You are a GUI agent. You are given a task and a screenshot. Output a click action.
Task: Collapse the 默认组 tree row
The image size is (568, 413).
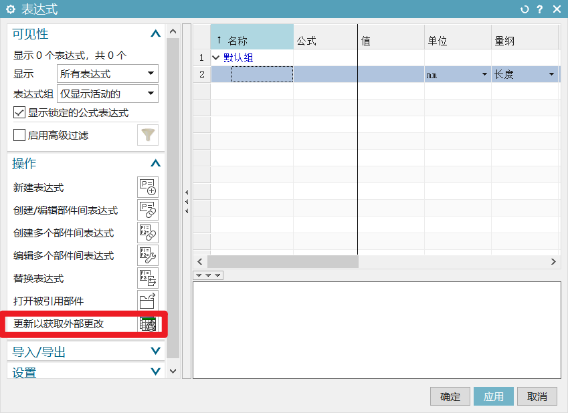coord(215,57)
